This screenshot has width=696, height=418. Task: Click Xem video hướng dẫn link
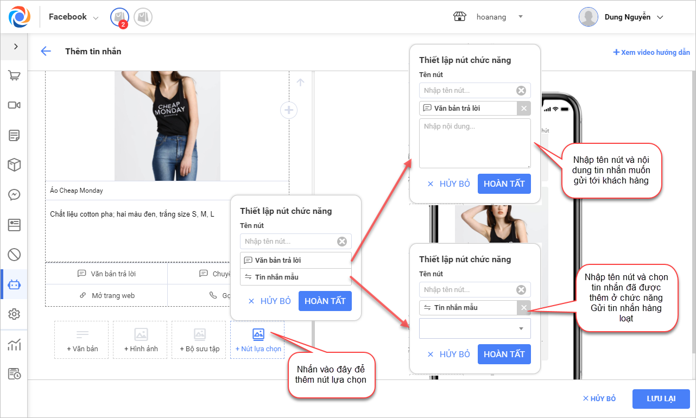pos(651,53)
